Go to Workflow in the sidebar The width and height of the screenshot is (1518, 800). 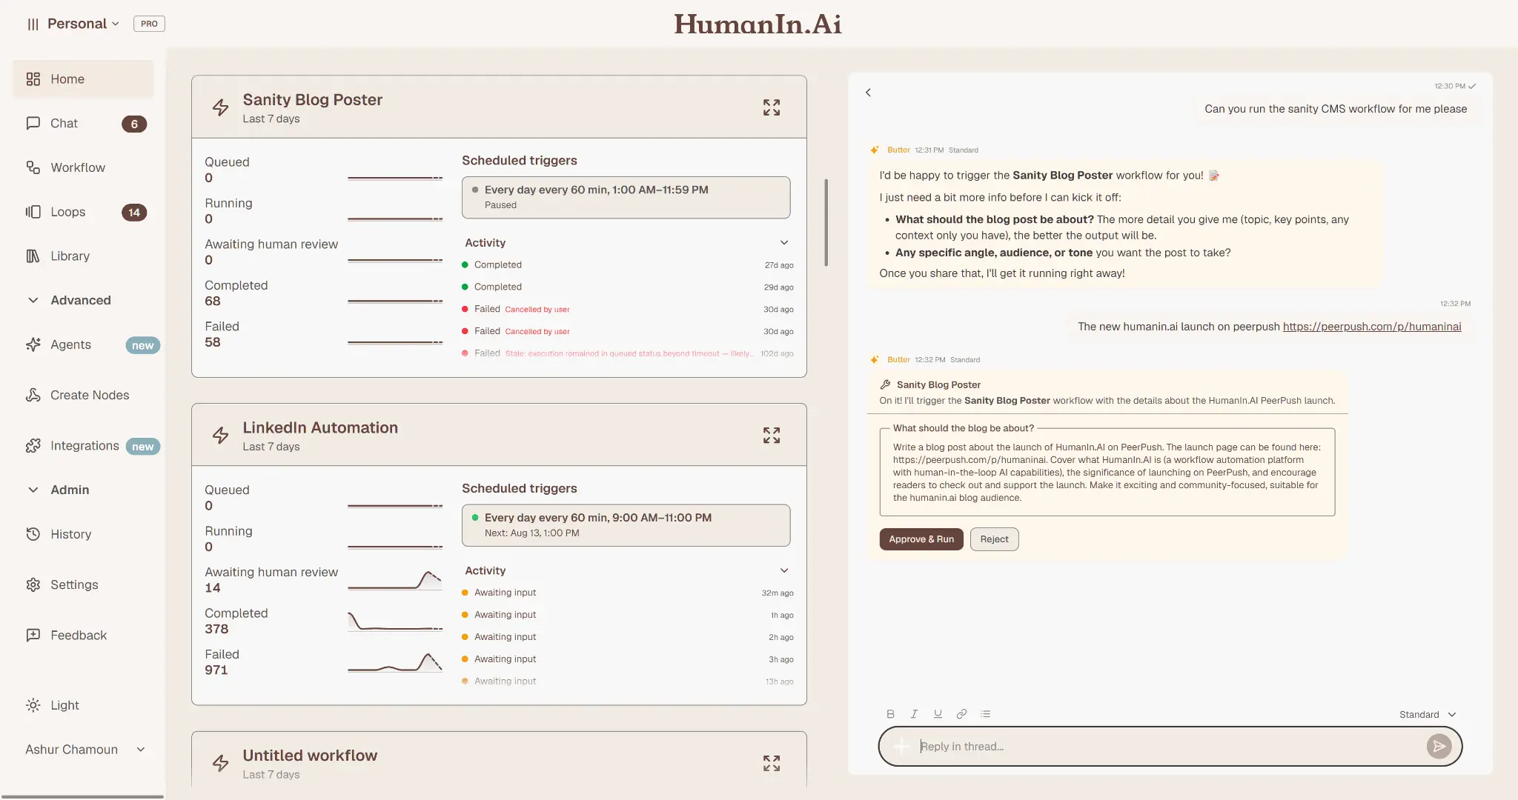(x=83, y=167)
